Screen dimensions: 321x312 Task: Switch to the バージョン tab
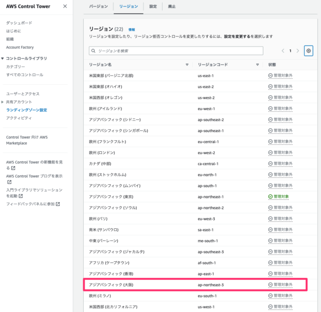[98, 7]
